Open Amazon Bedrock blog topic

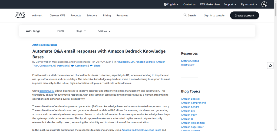191,99
